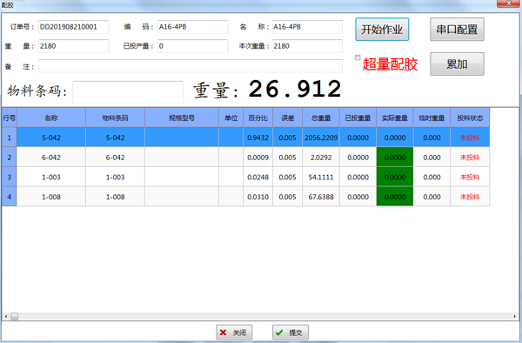Click the 规格型号 column header
The width and height of the screenshot is (522, 343).
(x=182, y=118)
